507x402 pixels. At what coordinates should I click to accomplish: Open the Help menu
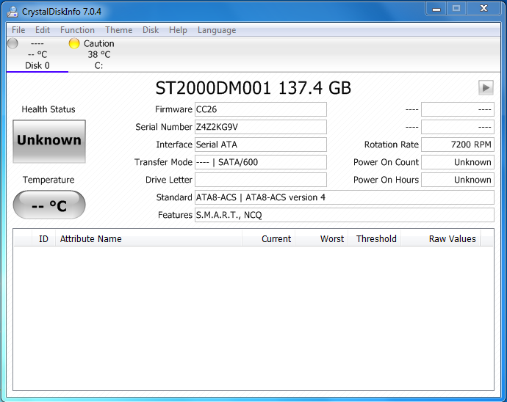[x=178, y=30]
